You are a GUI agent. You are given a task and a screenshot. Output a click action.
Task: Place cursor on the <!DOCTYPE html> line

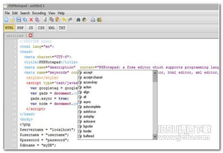(36, 41)
